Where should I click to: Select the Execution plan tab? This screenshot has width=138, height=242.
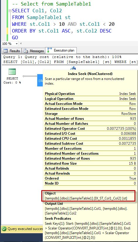(61, 50)
